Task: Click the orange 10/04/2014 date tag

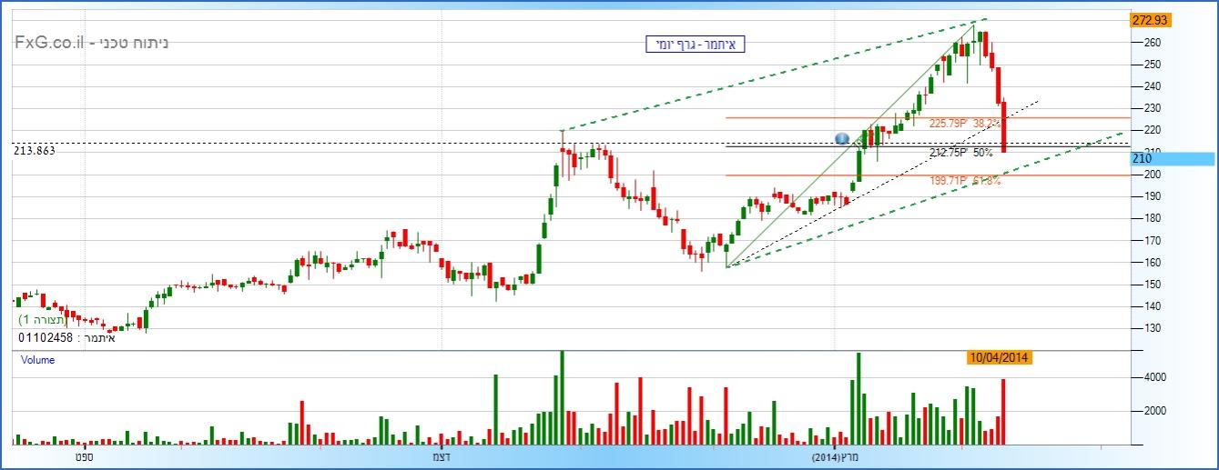Action: point(998,357)
